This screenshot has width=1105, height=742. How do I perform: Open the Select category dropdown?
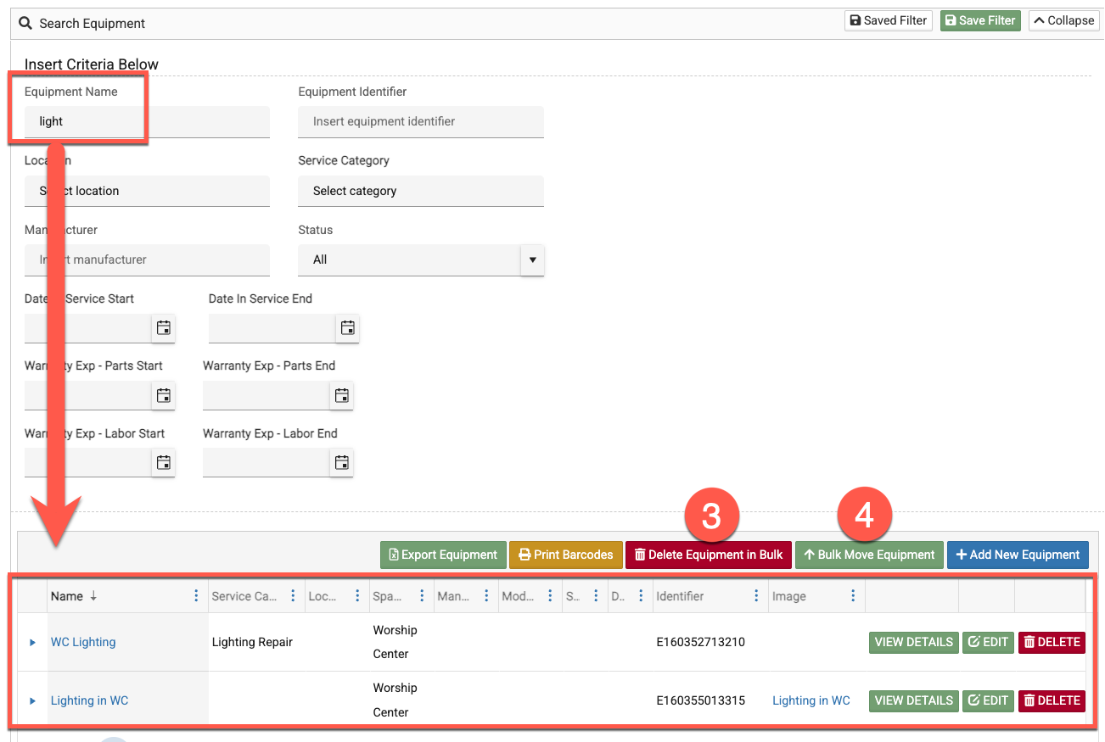coord(420,191)
